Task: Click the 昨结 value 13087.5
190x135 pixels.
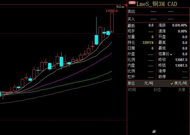Action: pyautogui.click(x=181, y=65)
